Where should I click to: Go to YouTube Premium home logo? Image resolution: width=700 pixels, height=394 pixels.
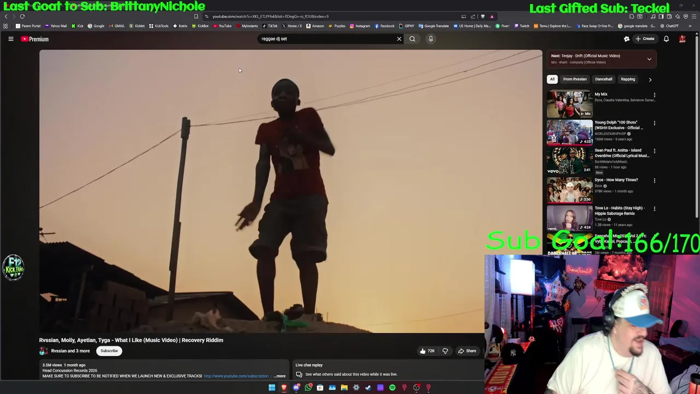pos(35,39)
